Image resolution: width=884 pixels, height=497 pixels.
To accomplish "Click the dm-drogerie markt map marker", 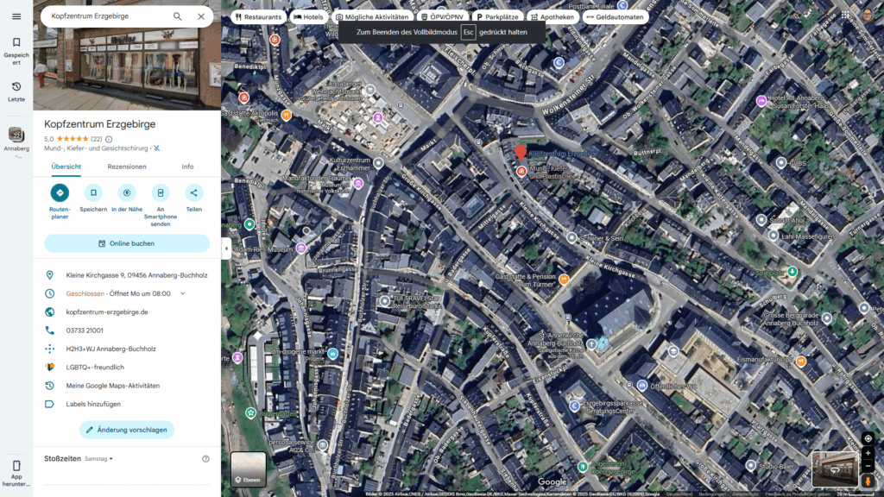I will pyautogui.click(x=332, y=354).
